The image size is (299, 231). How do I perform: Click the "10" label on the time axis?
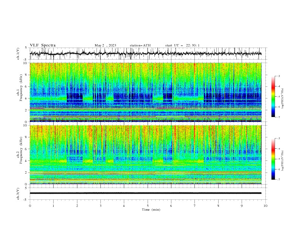(x=265, y=206)
